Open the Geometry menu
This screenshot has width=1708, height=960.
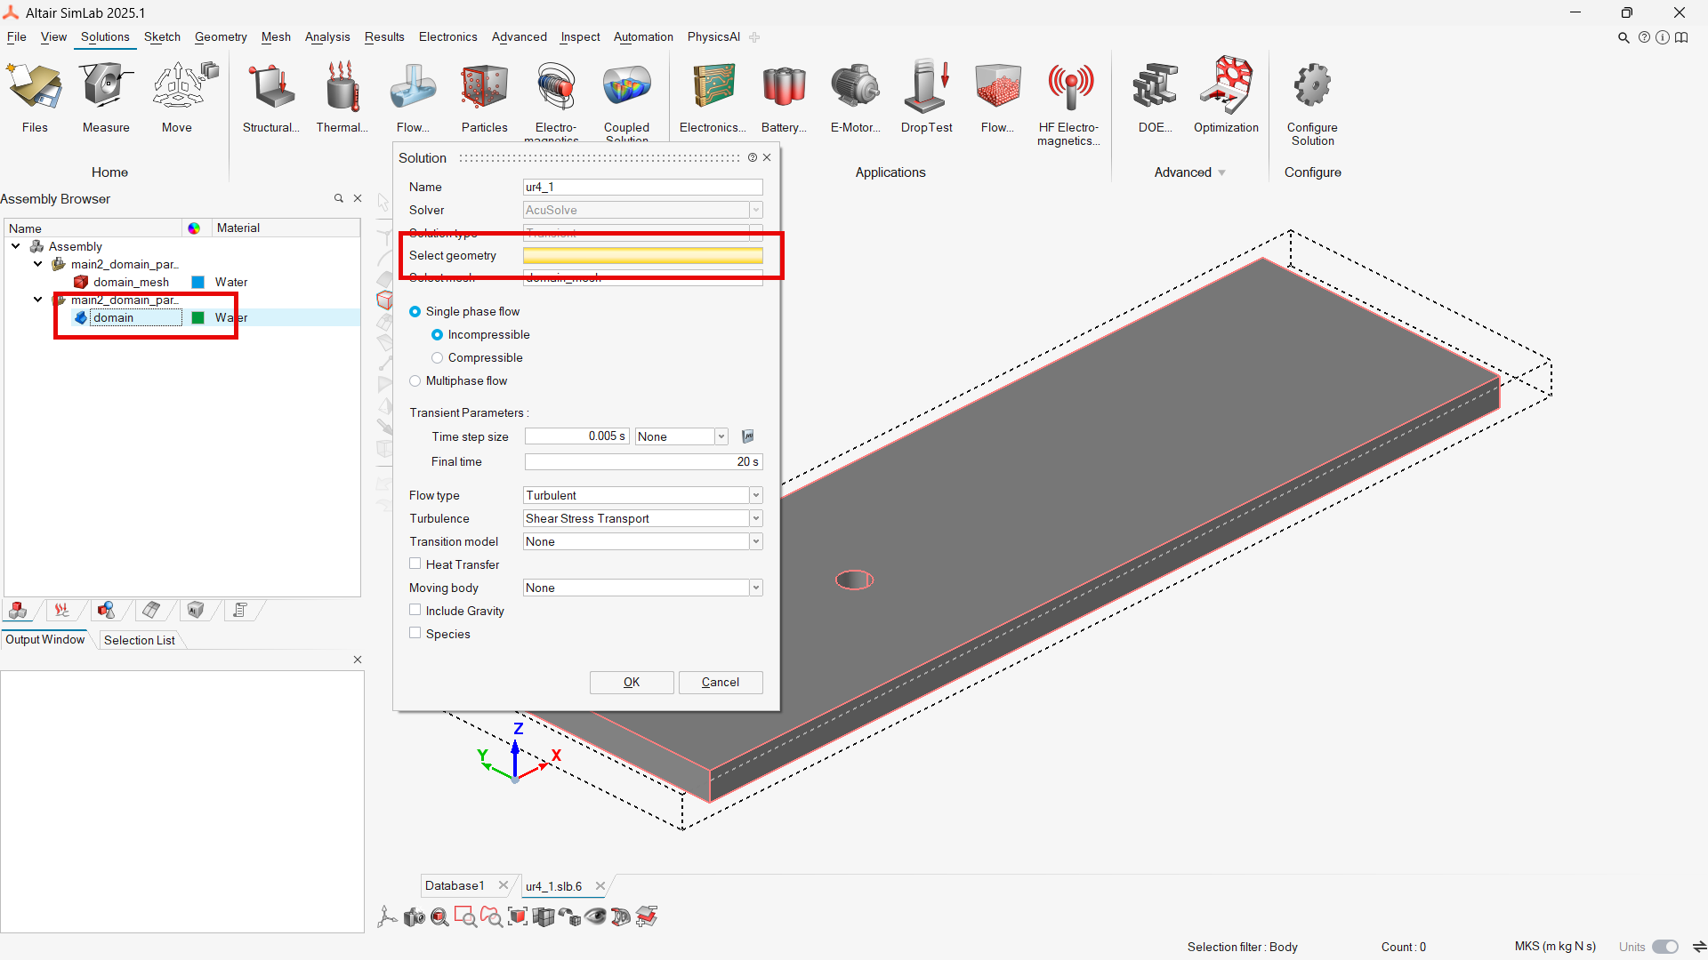pyautogui.click(x=221, y=36)
